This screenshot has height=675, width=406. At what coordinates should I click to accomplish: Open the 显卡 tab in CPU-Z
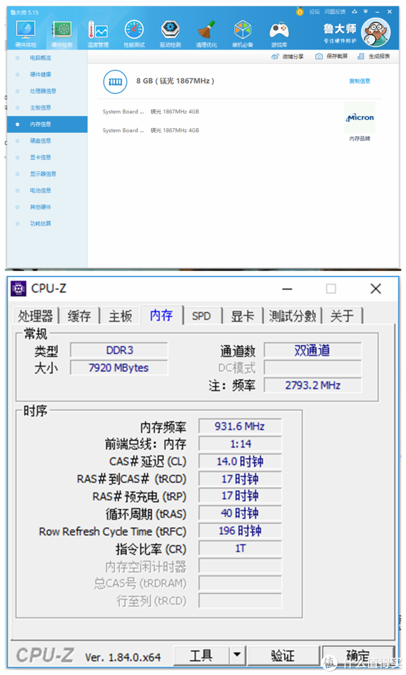coord(242,316)
